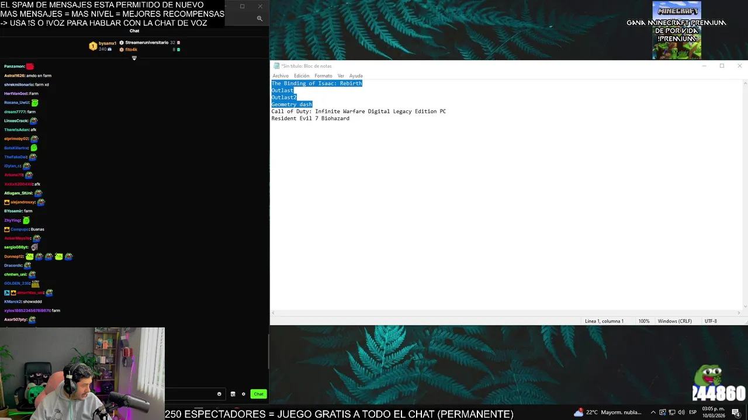Open notification center icon

736,412
